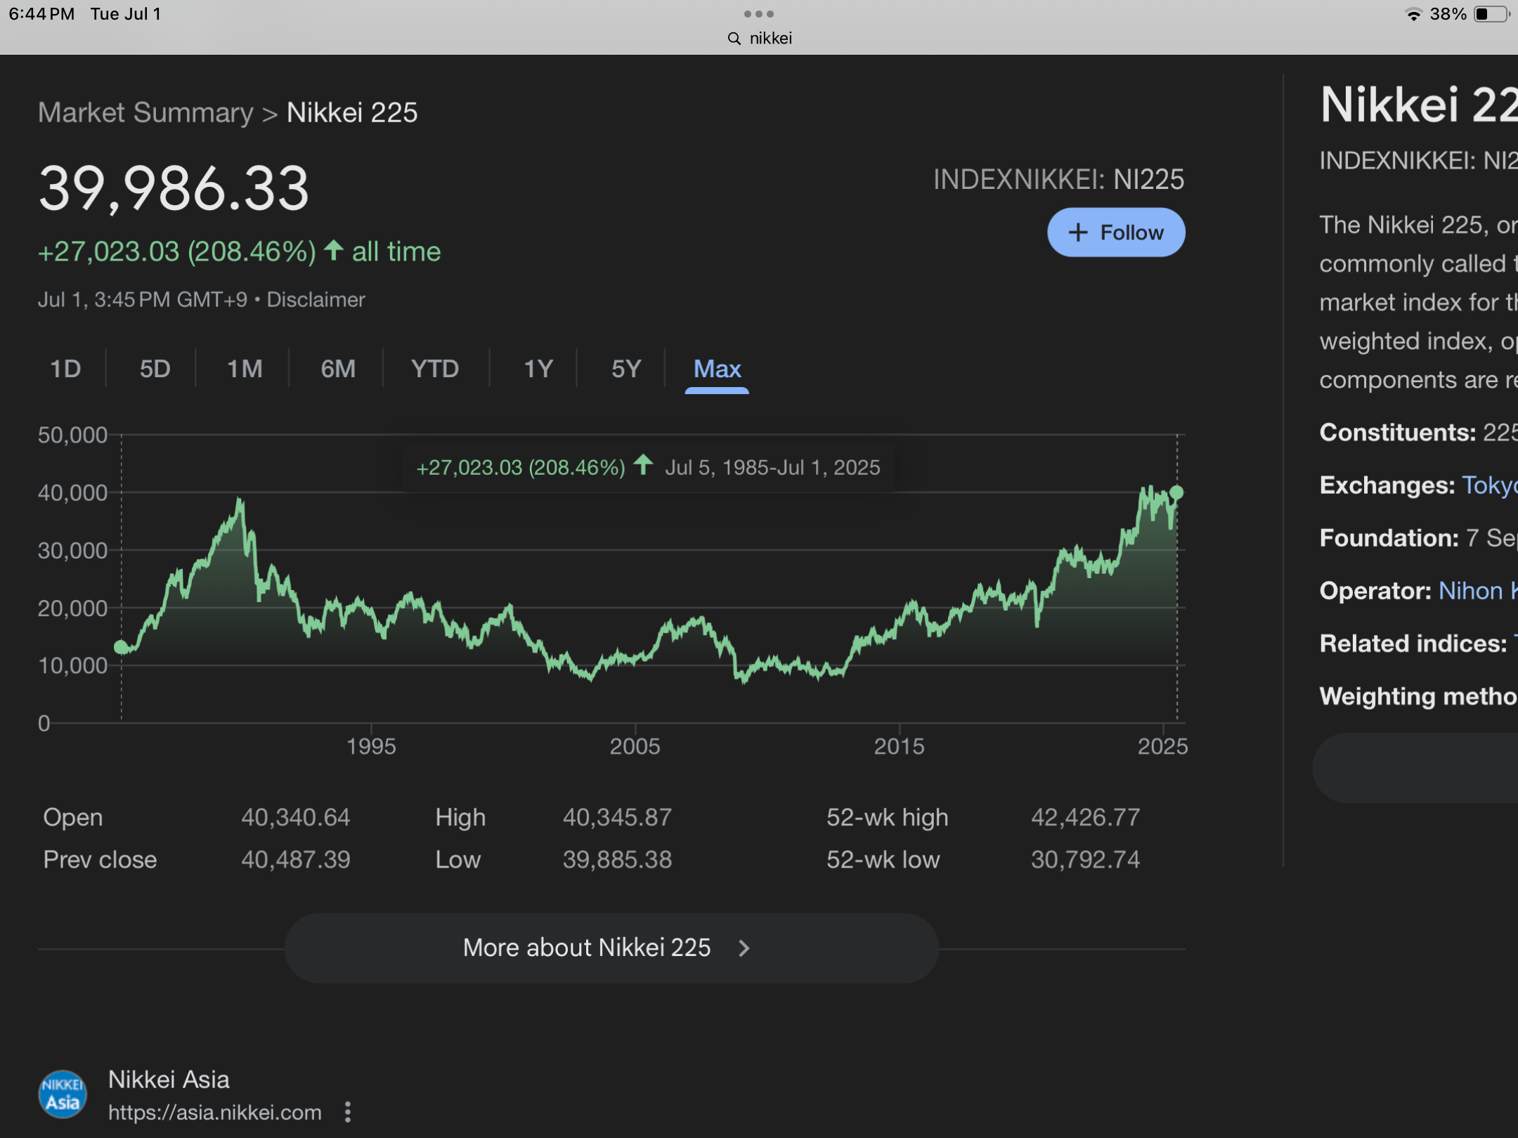This screenshot has height=1138, width=1518.
Task: Click the search magnifier icon in address bar
Action: pos(734,39)
